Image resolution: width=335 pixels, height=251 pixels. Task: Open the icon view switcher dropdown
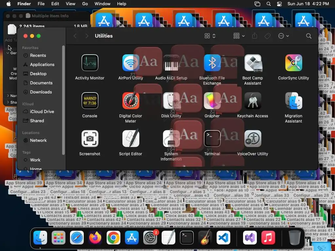pos(210,36)
